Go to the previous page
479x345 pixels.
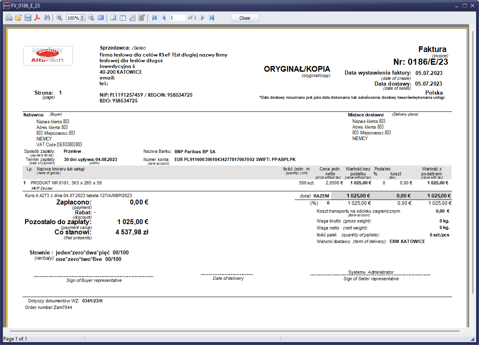pos(164,18)
